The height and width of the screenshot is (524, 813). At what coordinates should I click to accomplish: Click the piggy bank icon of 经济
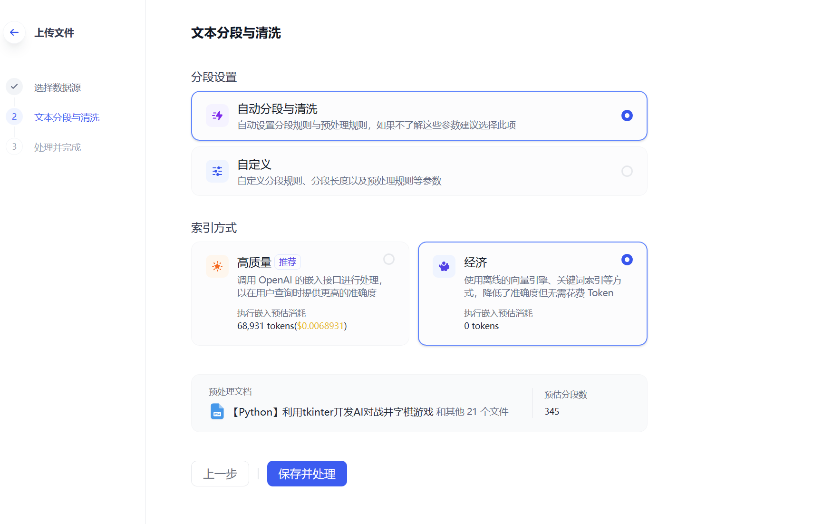(444, 266)
